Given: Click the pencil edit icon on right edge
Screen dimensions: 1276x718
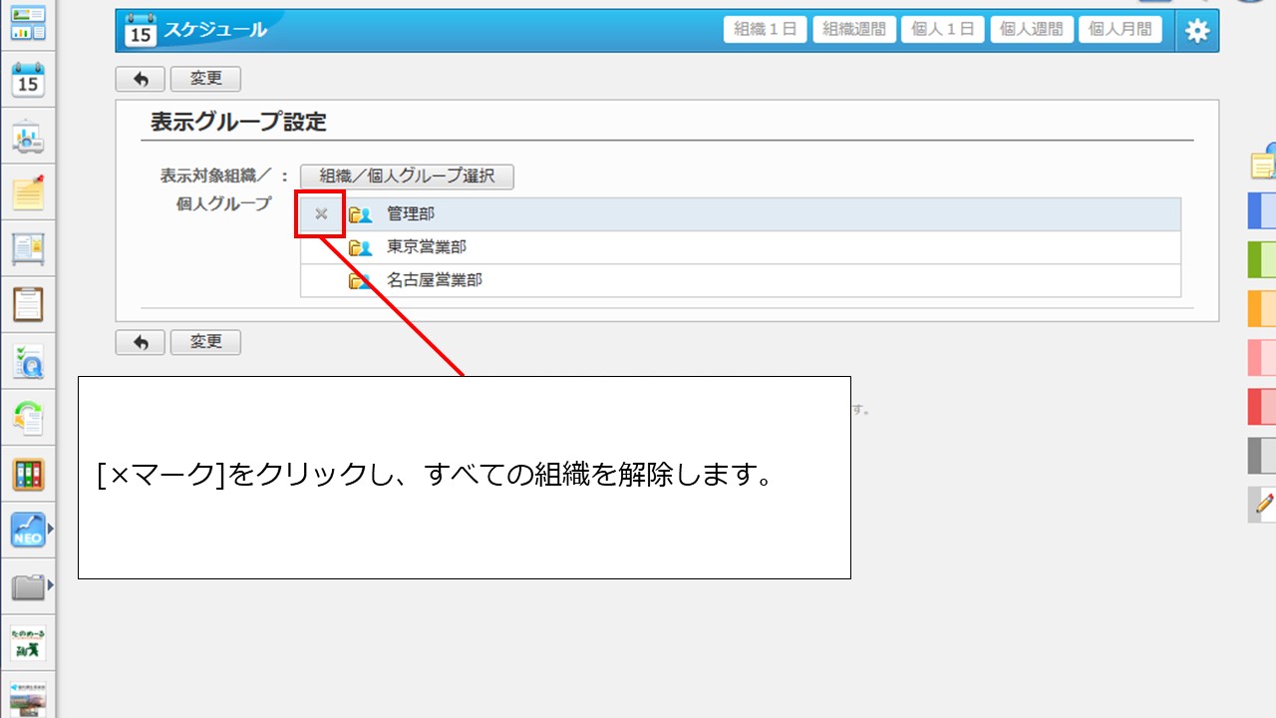Looking at the screenshot, I should pos(1263,505).
